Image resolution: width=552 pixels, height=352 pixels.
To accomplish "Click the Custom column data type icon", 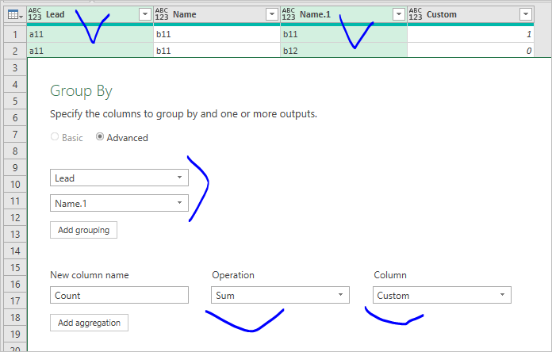I will pos(416,14).
